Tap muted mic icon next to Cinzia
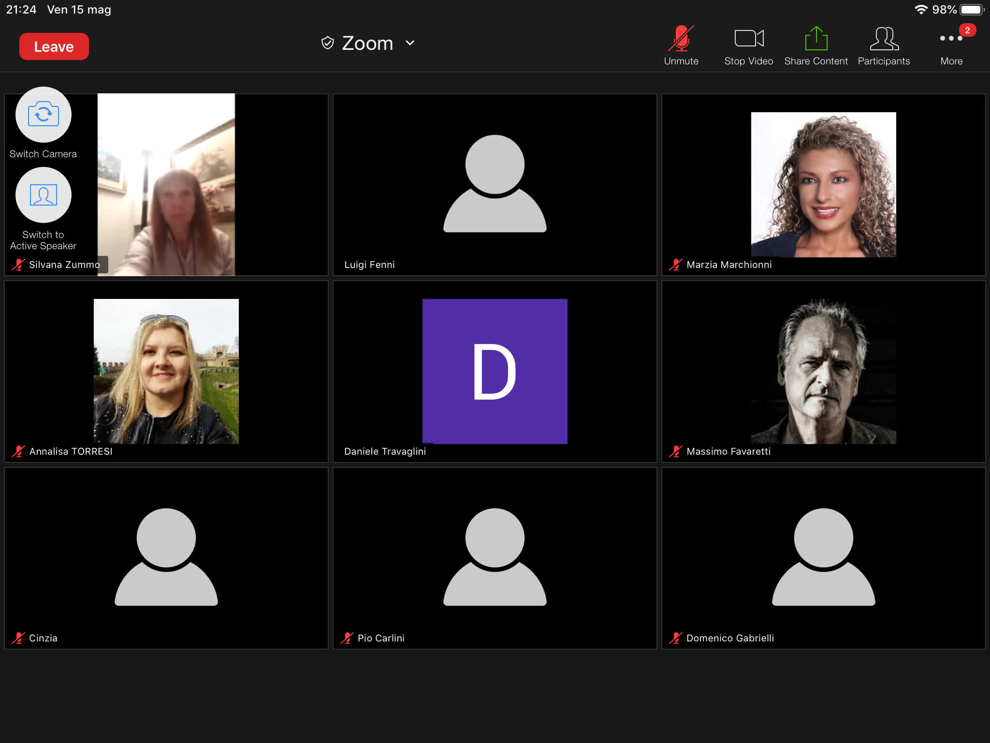The height and width of the screenshot is (743, 990). coord(18,638)
